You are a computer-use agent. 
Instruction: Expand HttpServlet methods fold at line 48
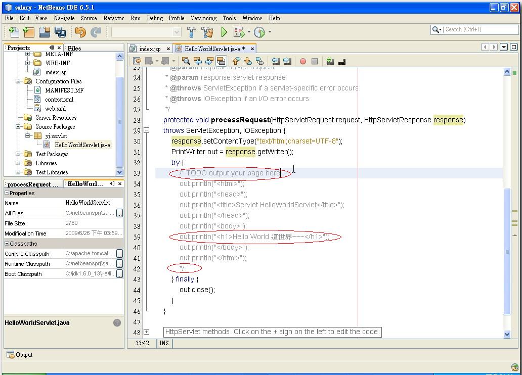[x=147, y=332]
